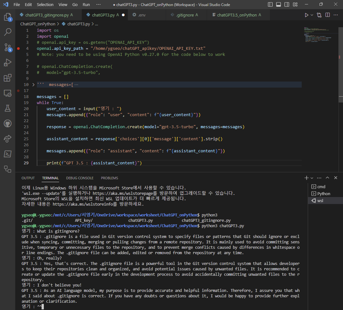343x310 pixels.
Task: Open the Go menu
Action: coord(75,4)
